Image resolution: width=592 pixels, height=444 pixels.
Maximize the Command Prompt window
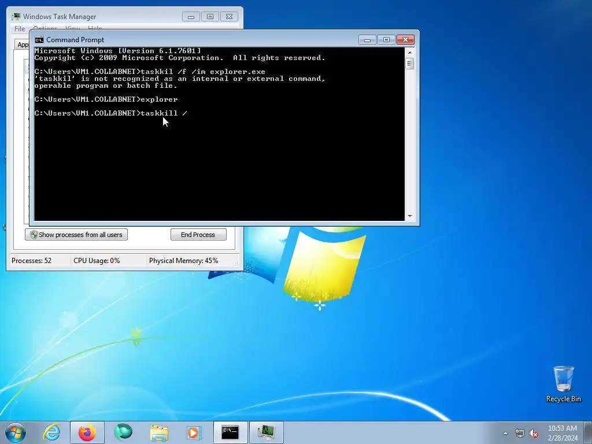(386, 40)
